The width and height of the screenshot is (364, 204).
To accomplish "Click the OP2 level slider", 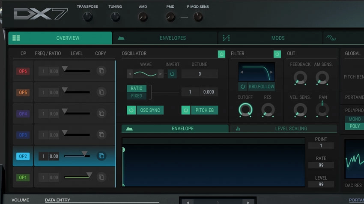I will coord(77,155).
